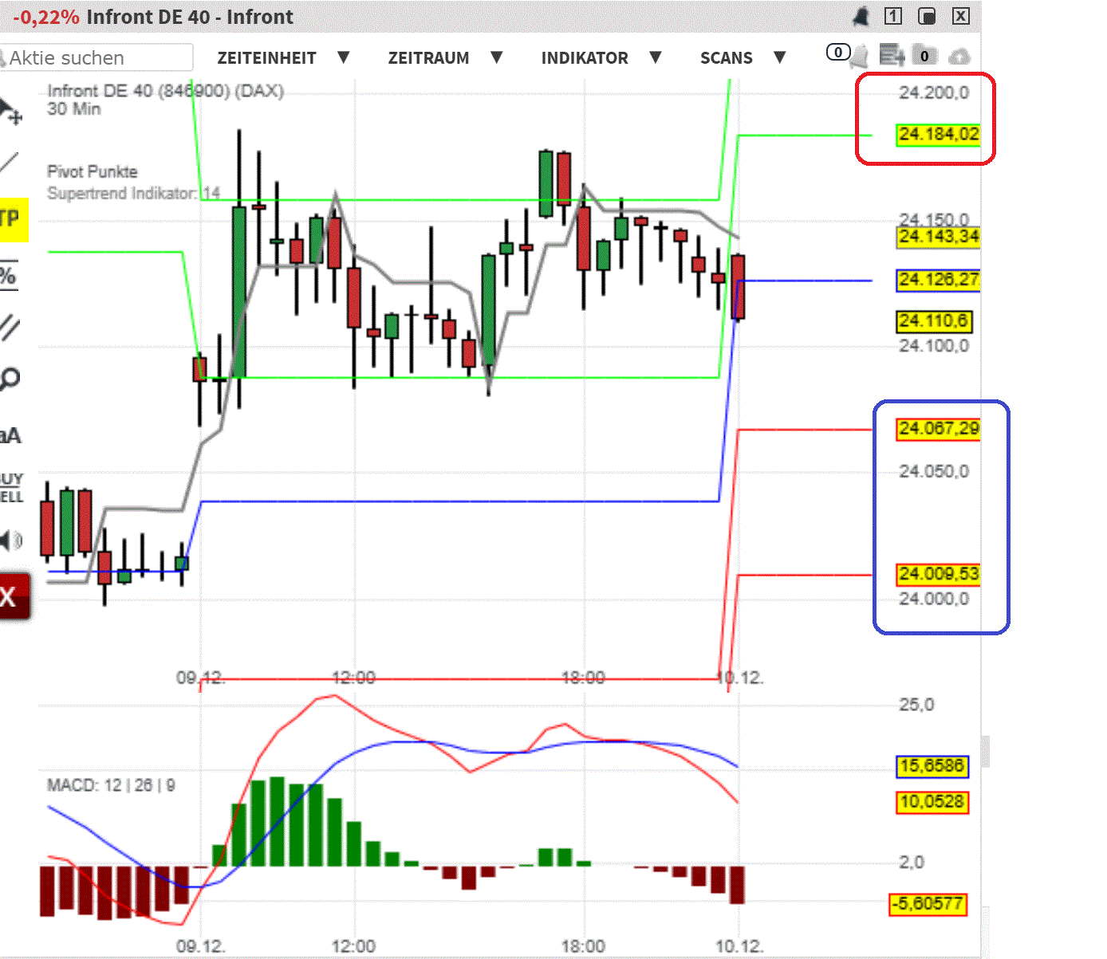
Task: Toggle the yellow TP pivot points button
Action: pos(12,219)
